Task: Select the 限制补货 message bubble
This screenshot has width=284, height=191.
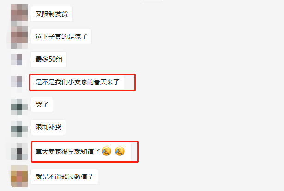Action: [x=48, y=127]
